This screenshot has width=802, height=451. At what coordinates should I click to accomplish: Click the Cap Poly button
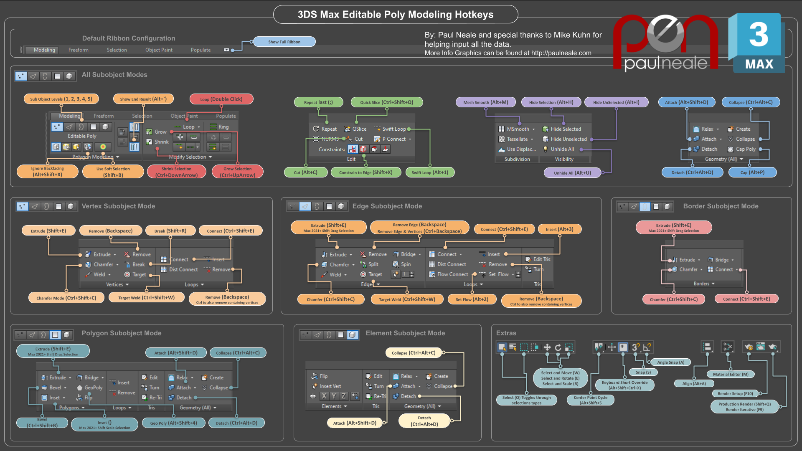point(742,149)
